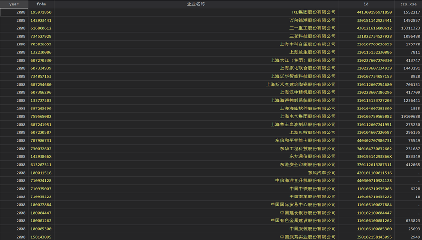The width and height of the screenshot is (422, 240).
Task: Select company name 上海大江（集团）股份有限公司
Action: tap(303, 60)
